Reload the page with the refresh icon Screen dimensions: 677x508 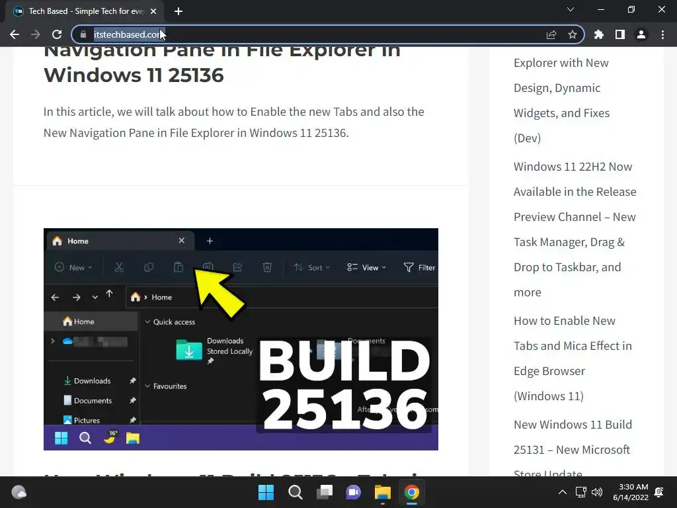[57, 34]
